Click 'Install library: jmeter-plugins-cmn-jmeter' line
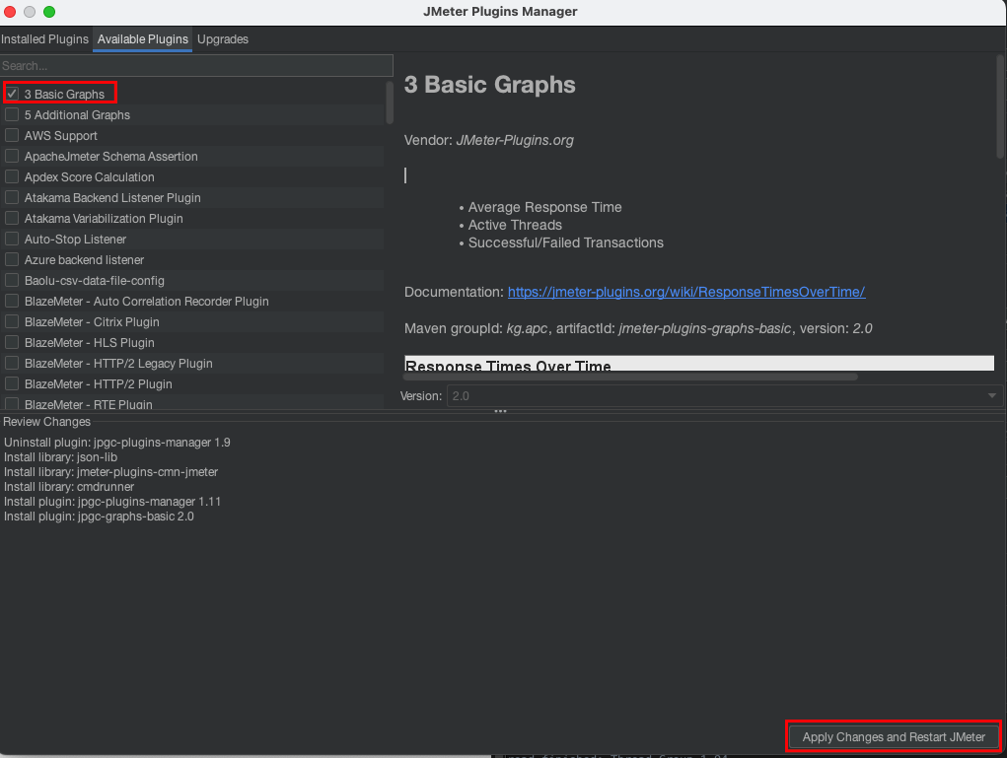This screenshot has height=758, width=1007. (x=110, y=472)
